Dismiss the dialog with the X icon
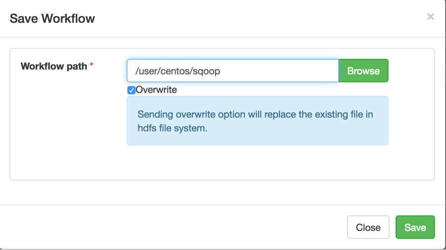Screen dimensions: 446x250 [x=430, y=17]
